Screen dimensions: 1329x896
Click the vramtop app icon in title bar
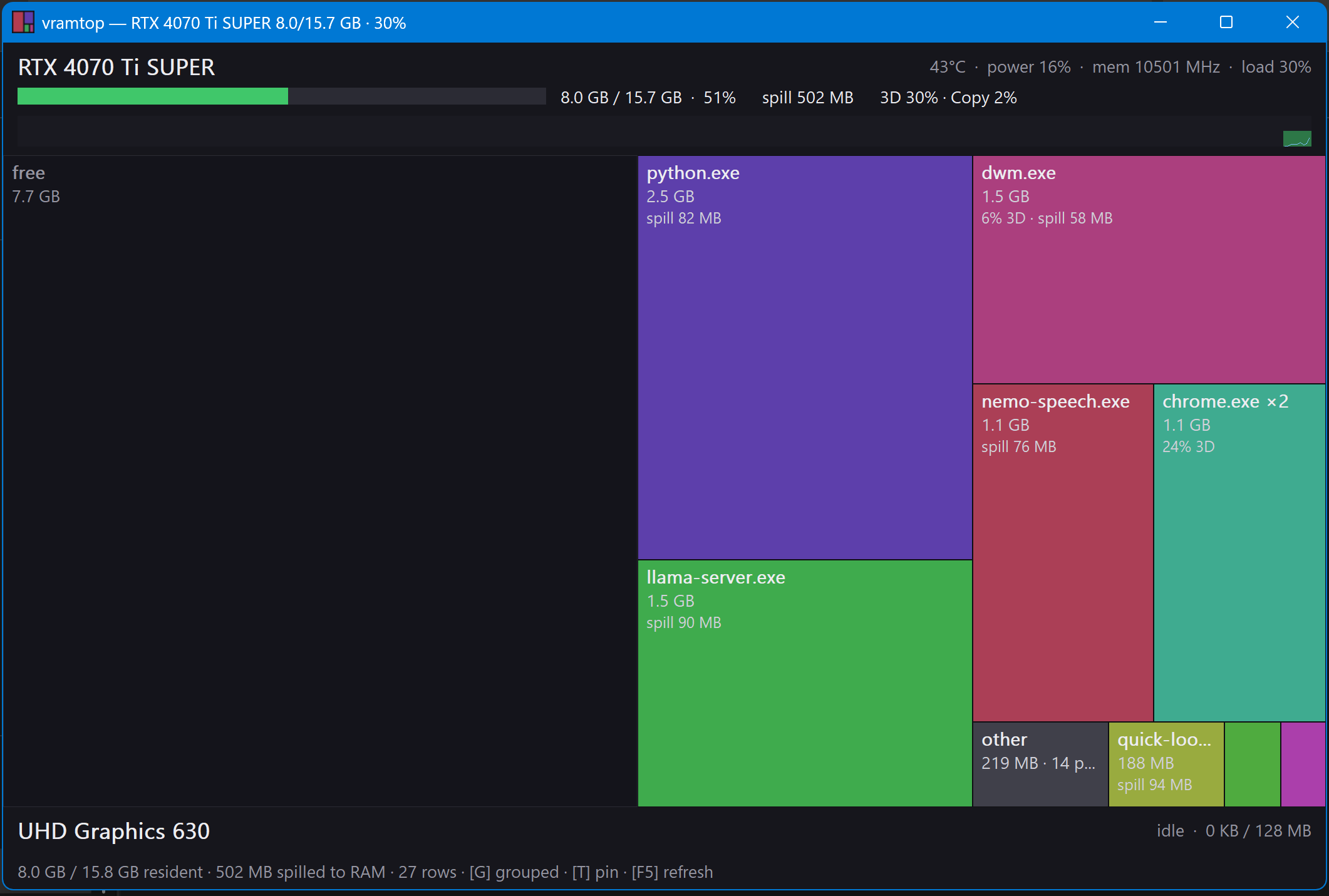click(23, 23)
